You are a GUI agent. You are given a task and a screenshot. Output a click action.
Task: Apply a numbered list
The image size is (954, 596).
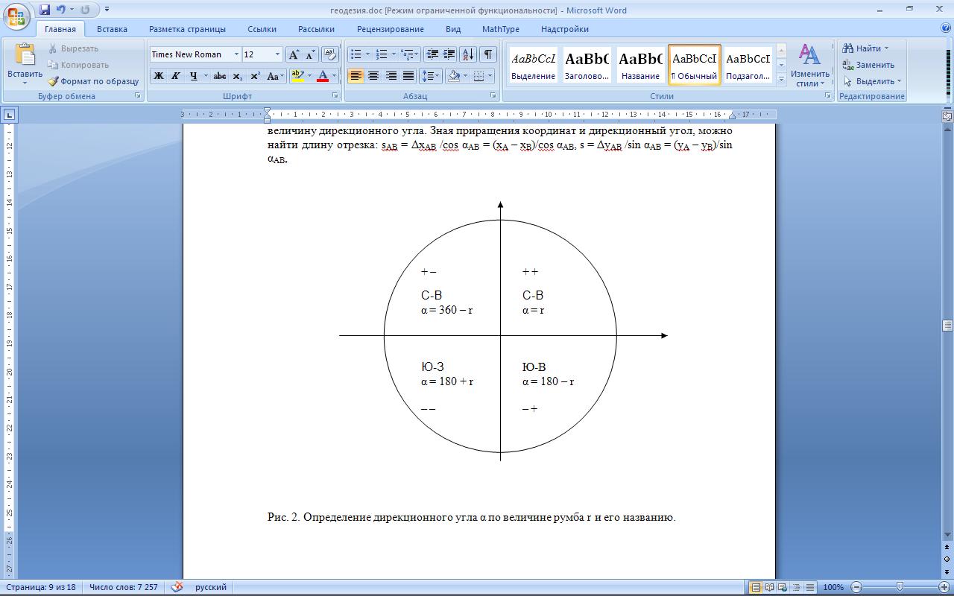[382, 54]
